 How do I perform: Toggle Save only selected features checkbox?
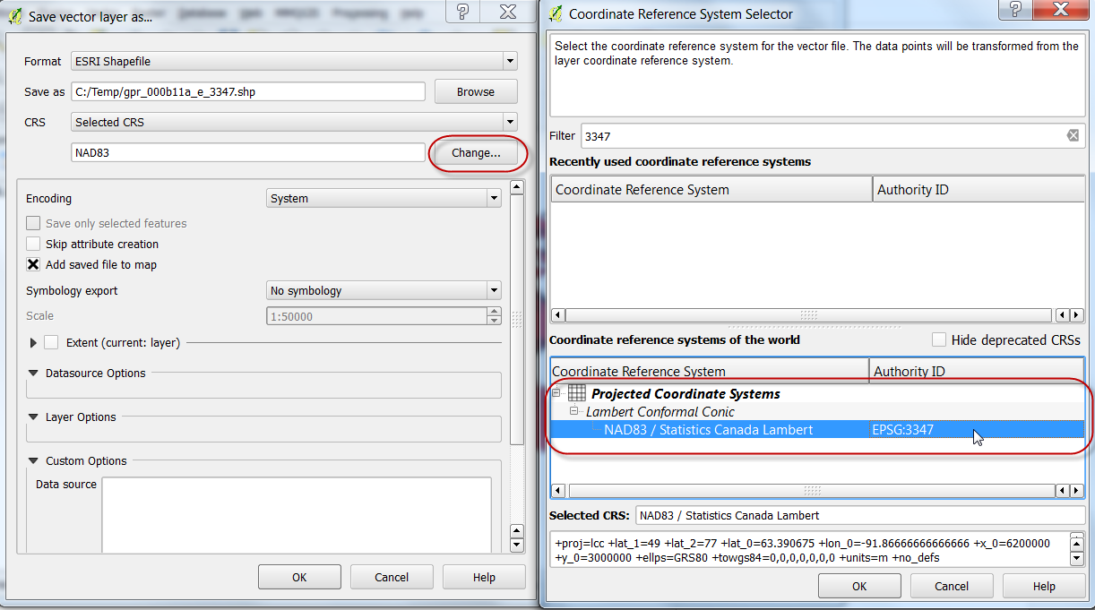pyautogui.click(x=33, y=223)
